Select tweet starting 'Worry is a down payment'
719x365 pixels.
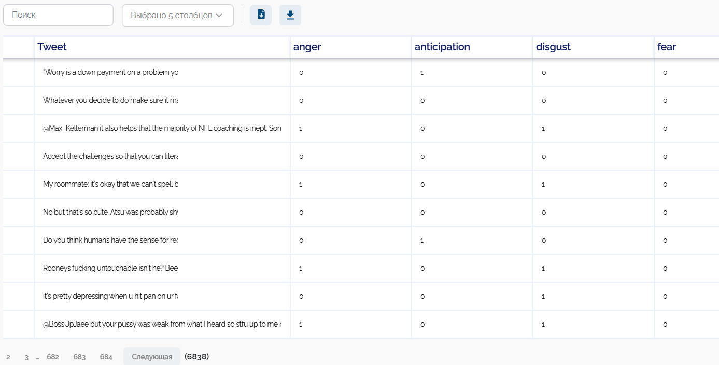tap(162, 73)
